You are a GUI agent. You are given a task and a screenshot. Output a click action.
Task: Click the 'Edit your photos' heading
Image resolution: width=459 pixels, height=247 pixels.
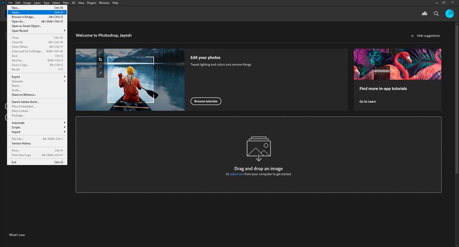click(205, 58)
